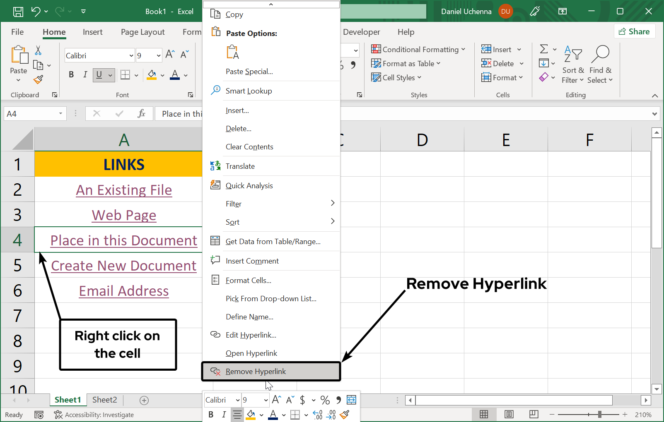Click the Save icon in title bar
Screen dimensions: 664x422
click(18, 12)
